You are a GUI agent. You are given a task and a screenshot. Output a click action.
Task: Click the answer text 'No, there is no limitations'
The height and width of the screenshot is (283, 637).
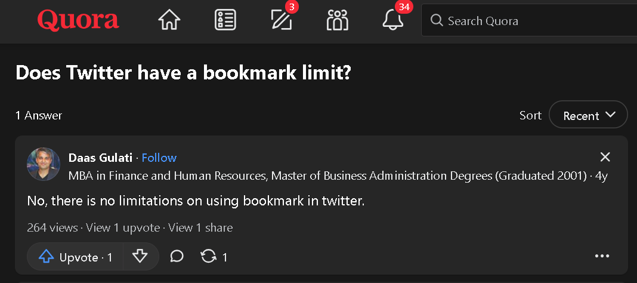(x=196, y=201)
